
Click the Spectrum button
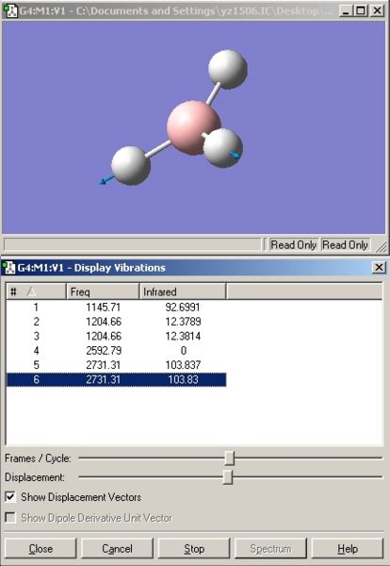(x=270, y=549)
